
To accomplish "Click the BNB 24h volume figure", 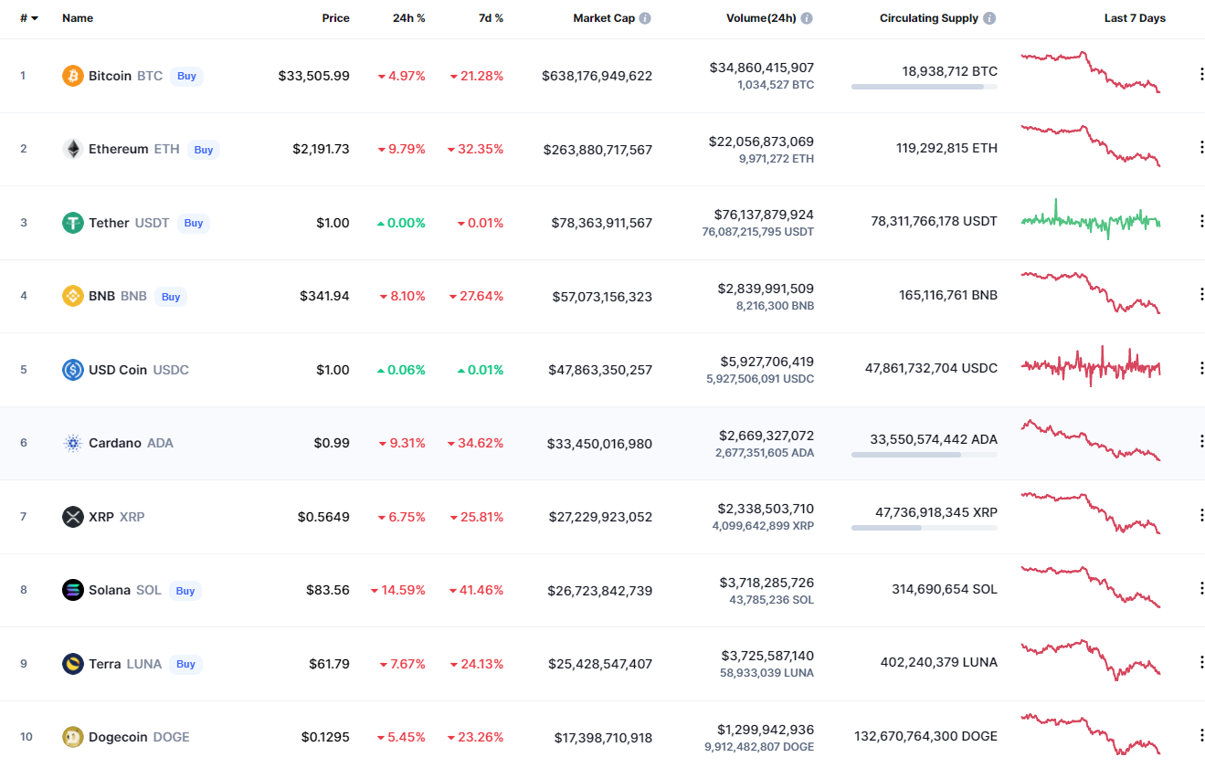I will [x=766, y=289].
